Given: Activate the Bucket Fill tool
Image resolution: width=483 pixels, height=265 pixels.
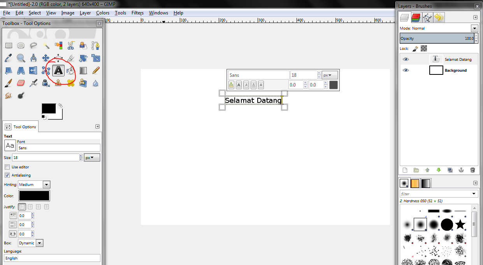Looking at the screenshot, I should [71, 70].
